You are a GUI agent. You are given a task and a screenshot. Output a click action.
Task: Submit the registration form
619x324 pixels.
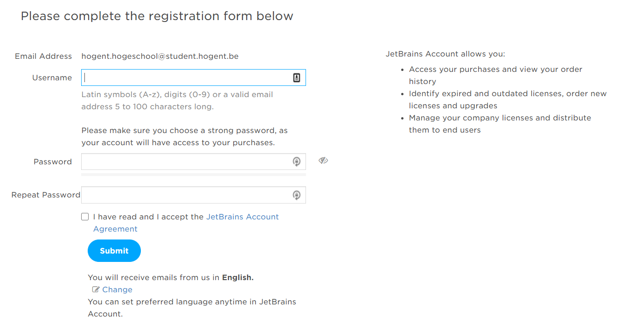point(114,251)
